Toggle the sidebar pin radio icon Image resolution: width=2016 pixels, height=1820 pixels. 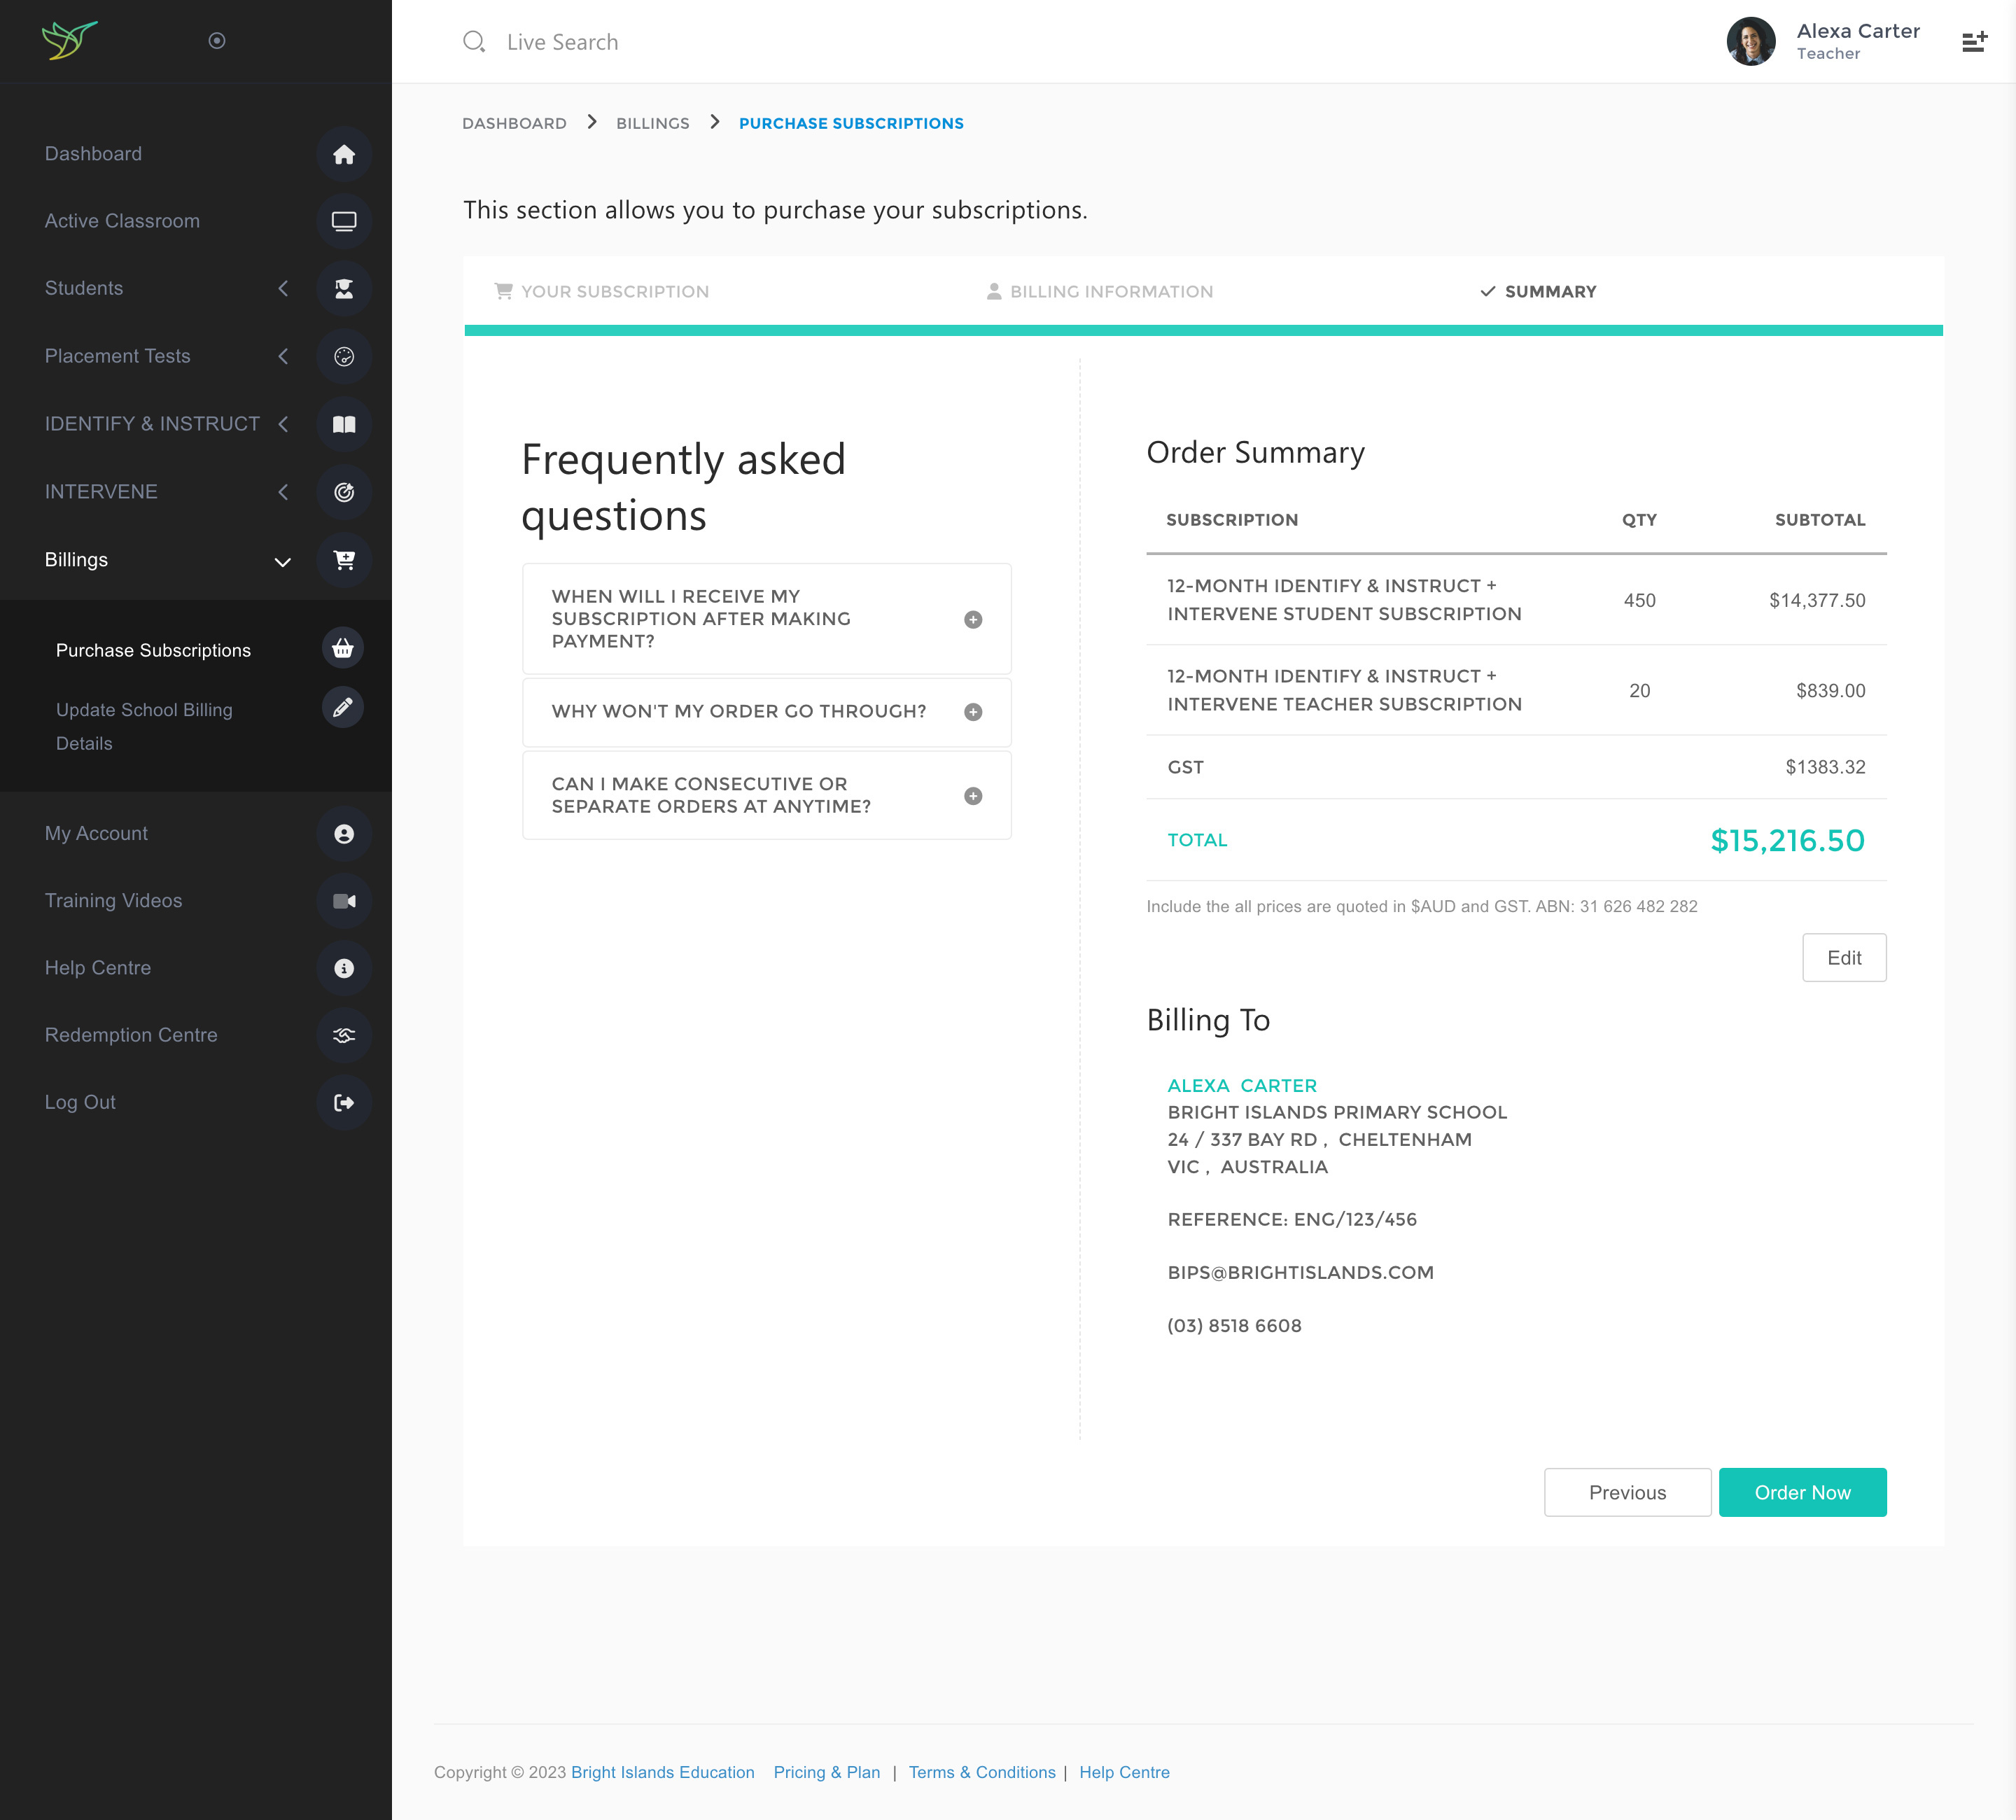pyautogui.click(x=216, y=41)
